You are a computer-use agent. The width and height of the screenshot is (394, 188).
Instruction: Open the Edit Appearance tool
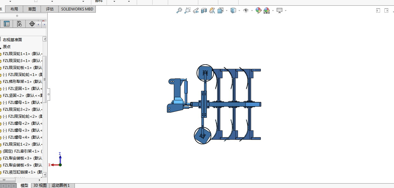coord(258,10)
